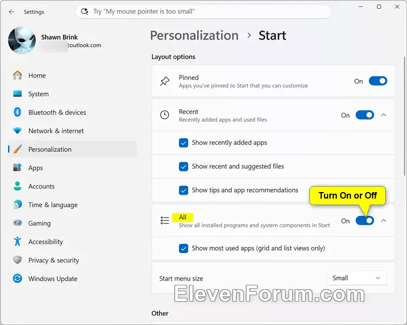Image resolution: width=407 pixels, height=325 pixels.
Task: Select Bluetooth & devices in sidebar
Action: click(72, 112)
